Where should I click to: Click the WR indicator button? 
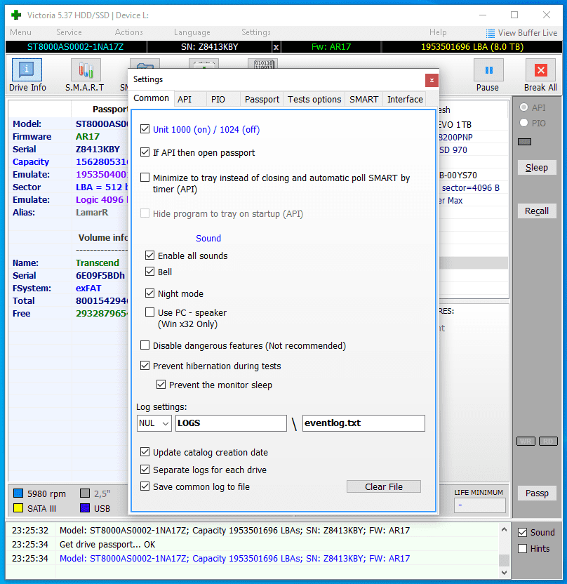coord(526,441)
